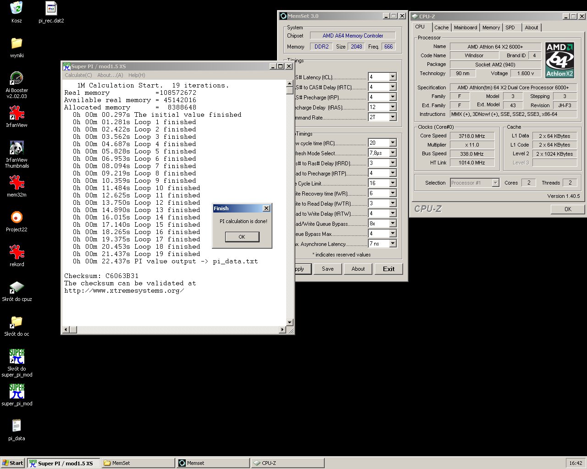Switch to Memset app taskbar button
Screen dimensions: 587x469
(213, 463)
